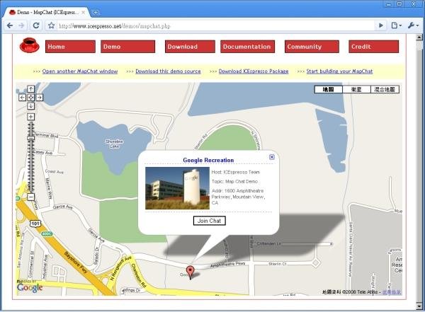This screenshot has width=425, height=312.
Task: Click the map terms link at bottom right
Action: (x=392, y=292)
